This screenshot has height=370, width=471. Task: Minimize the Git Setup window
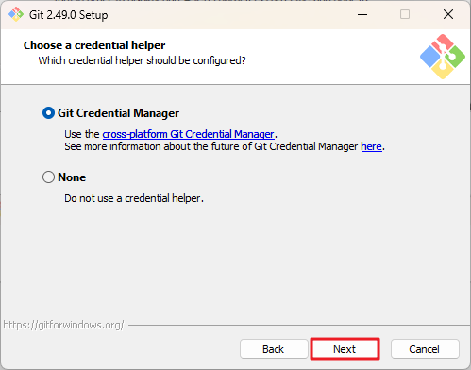click(362, 14)
